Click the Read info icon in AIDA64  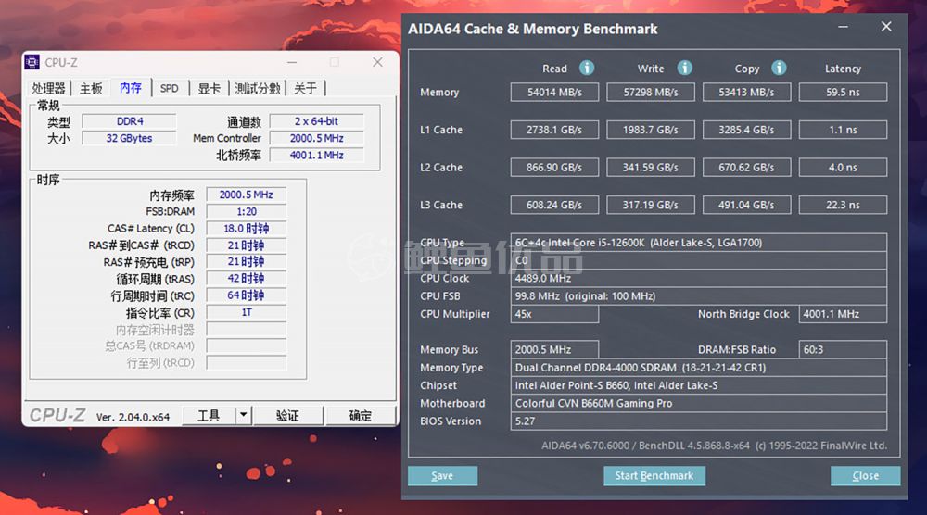pos(587,68)
